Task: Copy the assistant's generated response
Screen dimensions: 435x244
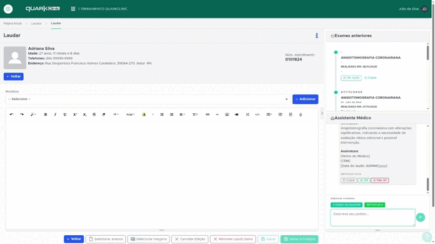Action: (349, 180)
